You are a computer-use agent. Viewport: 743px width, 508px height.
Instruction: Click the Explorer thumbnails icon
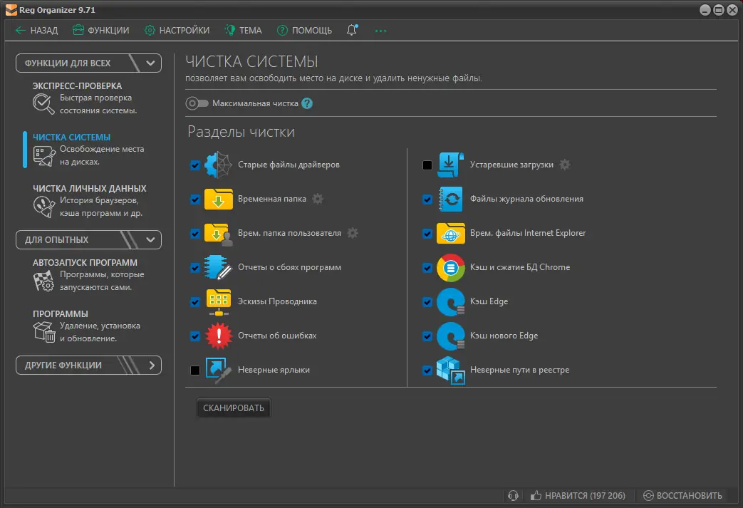[219, 302]
